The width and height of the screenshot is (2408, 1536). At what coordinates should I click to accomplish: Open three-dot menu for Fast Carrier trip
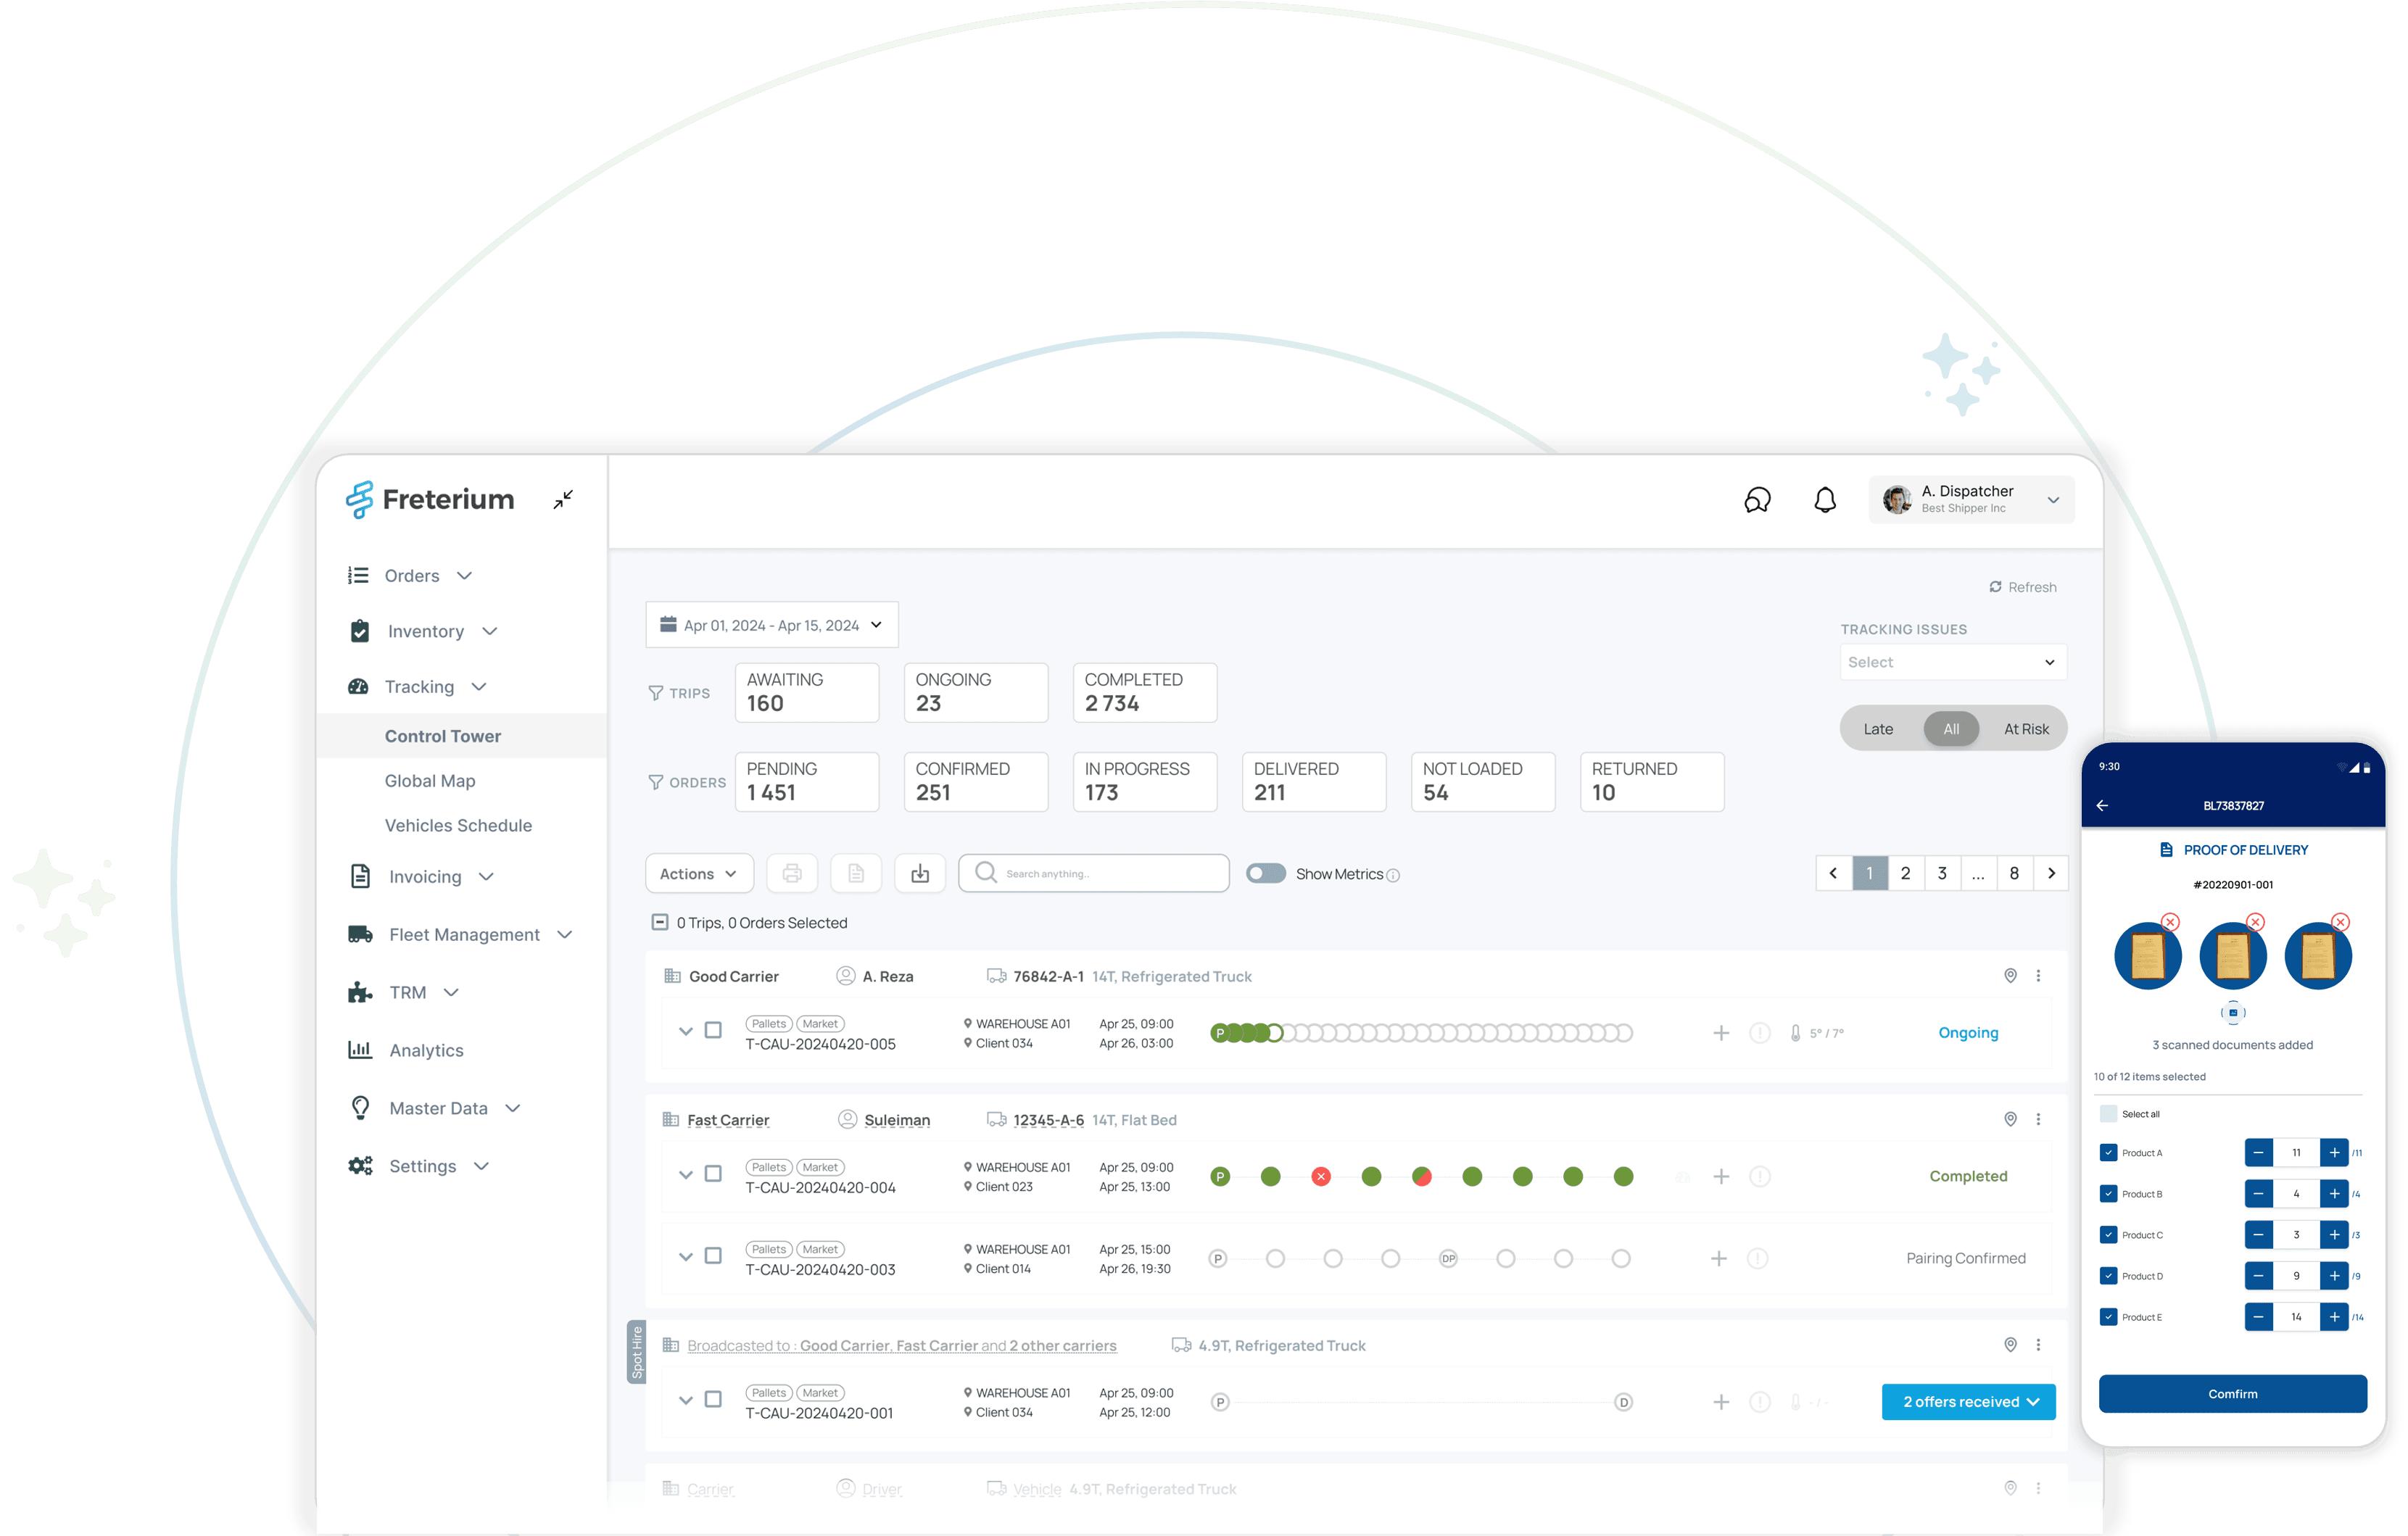(2038, 1119)
